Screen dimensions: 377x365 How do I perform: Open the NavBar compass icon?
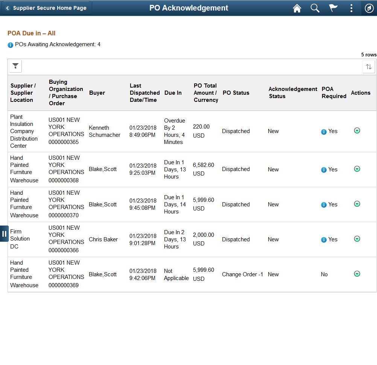[369, 8]
